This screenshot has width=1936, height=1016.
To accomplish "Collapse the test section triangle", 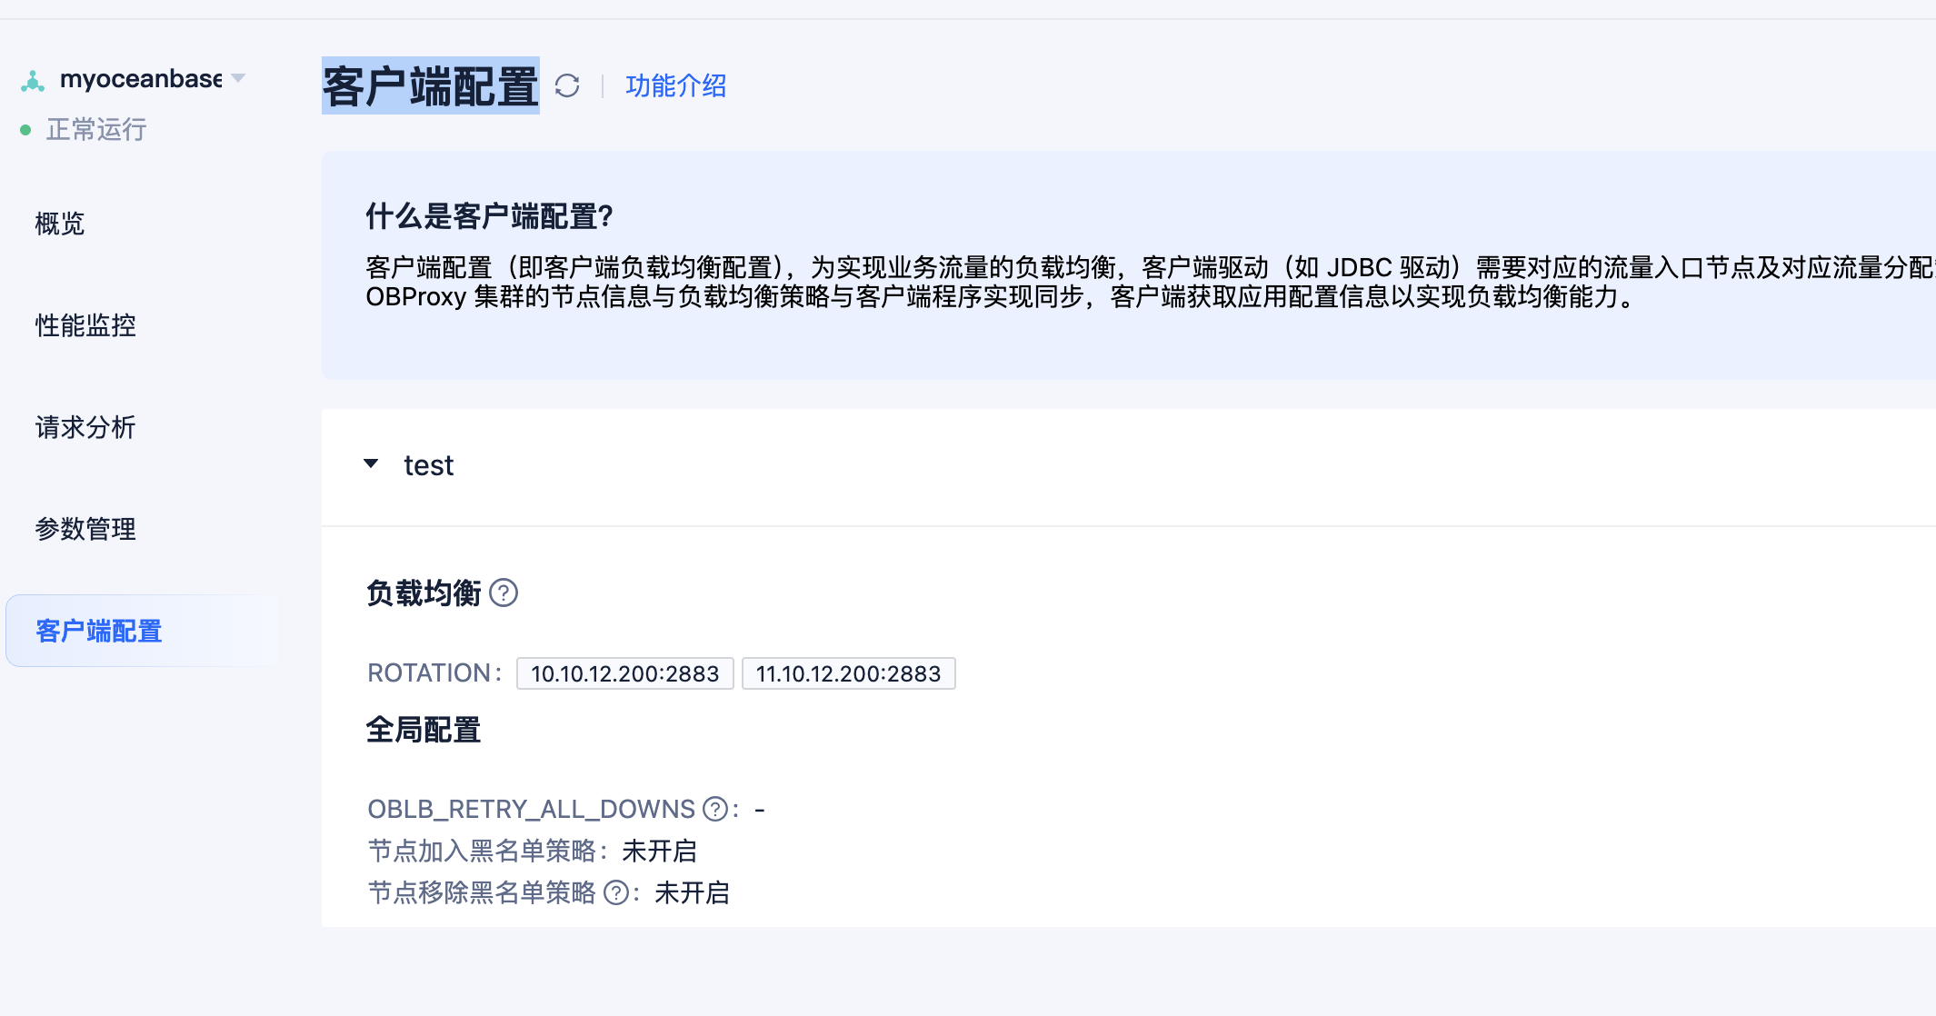I will point(371,464).
